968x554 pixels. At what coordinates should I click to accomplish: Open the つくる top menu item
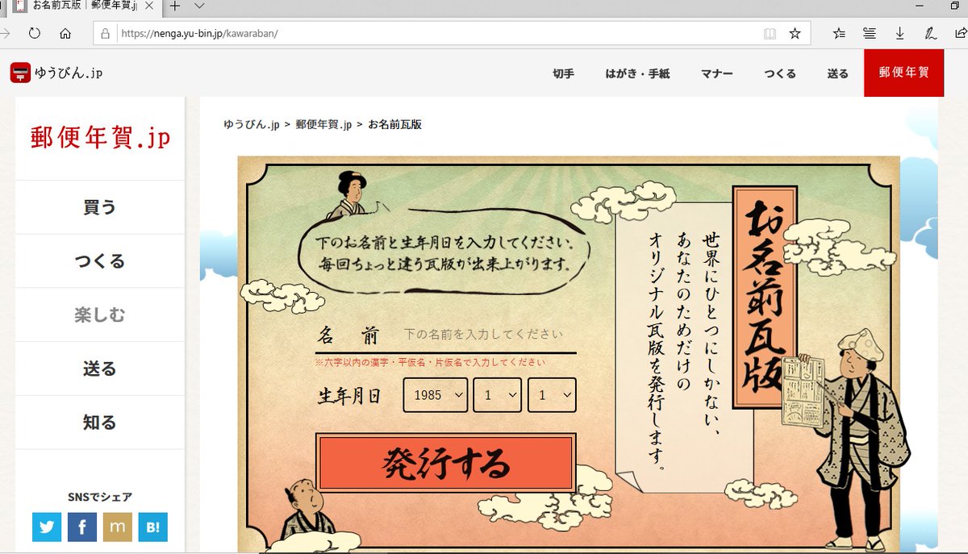(780, 73)
